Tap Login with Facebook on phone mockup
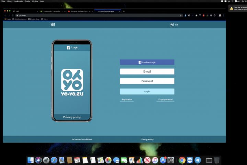 click(72, 47)
